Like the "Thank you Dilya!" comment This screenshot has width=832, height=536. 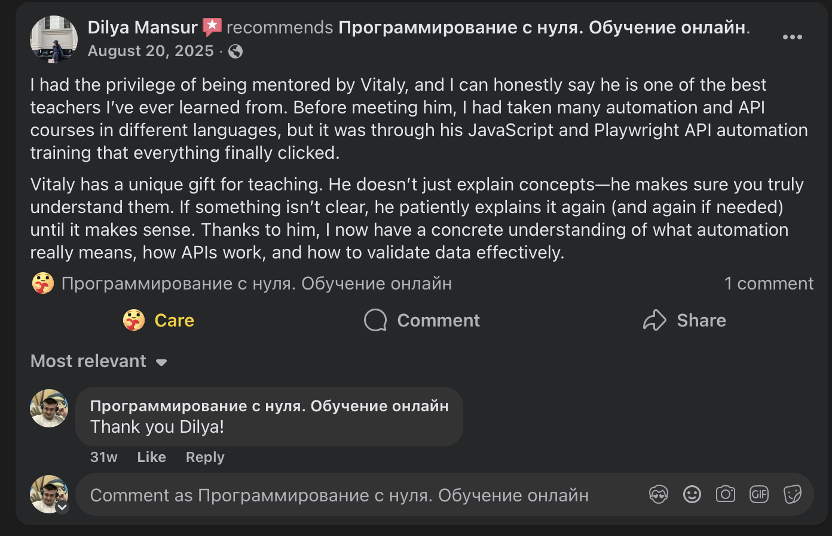[151, 457]
